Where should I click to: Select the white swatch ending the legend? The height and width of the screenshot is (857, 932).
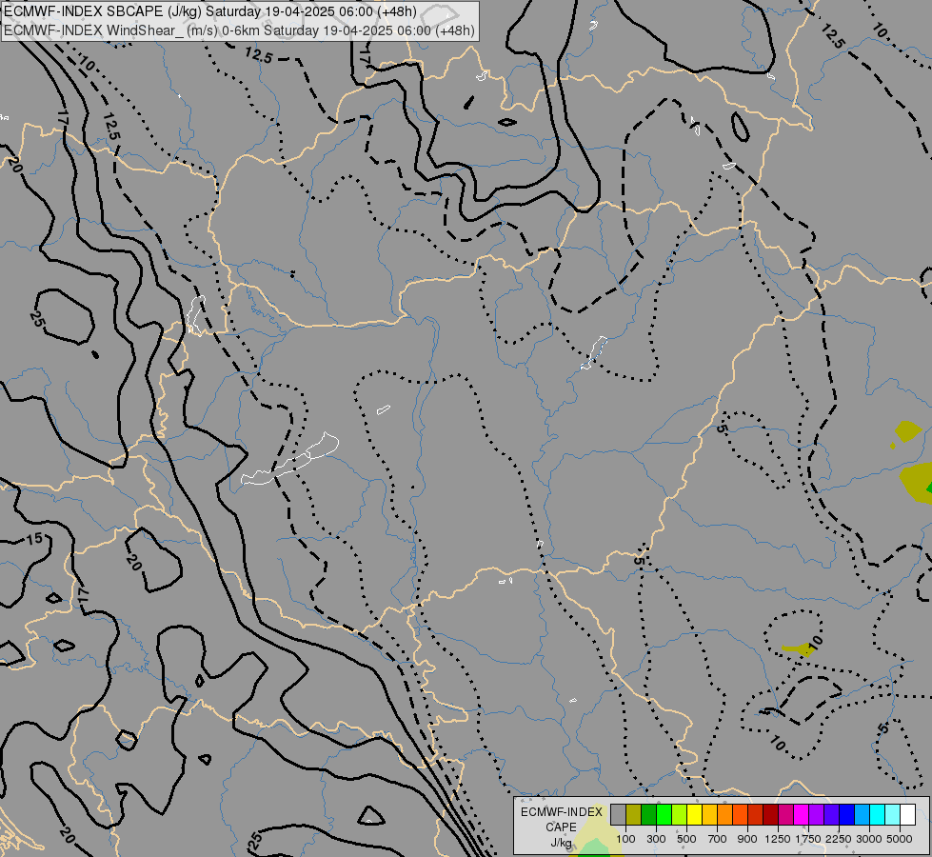point(908,815)
